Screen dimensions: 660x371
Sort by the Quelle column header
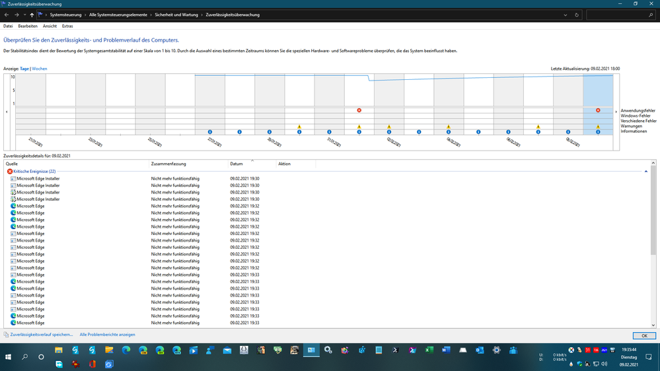(77, 164)
